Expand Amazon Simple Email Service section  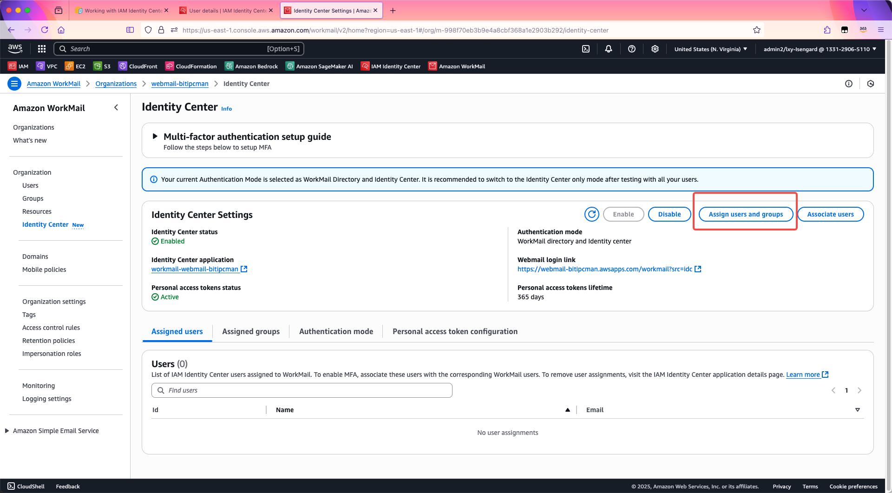click(7, 431)
